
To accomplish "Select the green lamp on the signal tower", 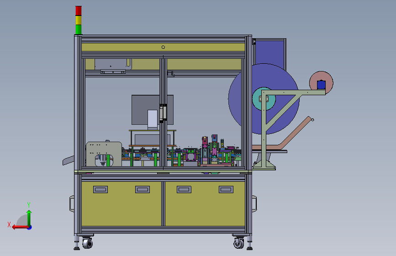I will click(x=78, y=30).
